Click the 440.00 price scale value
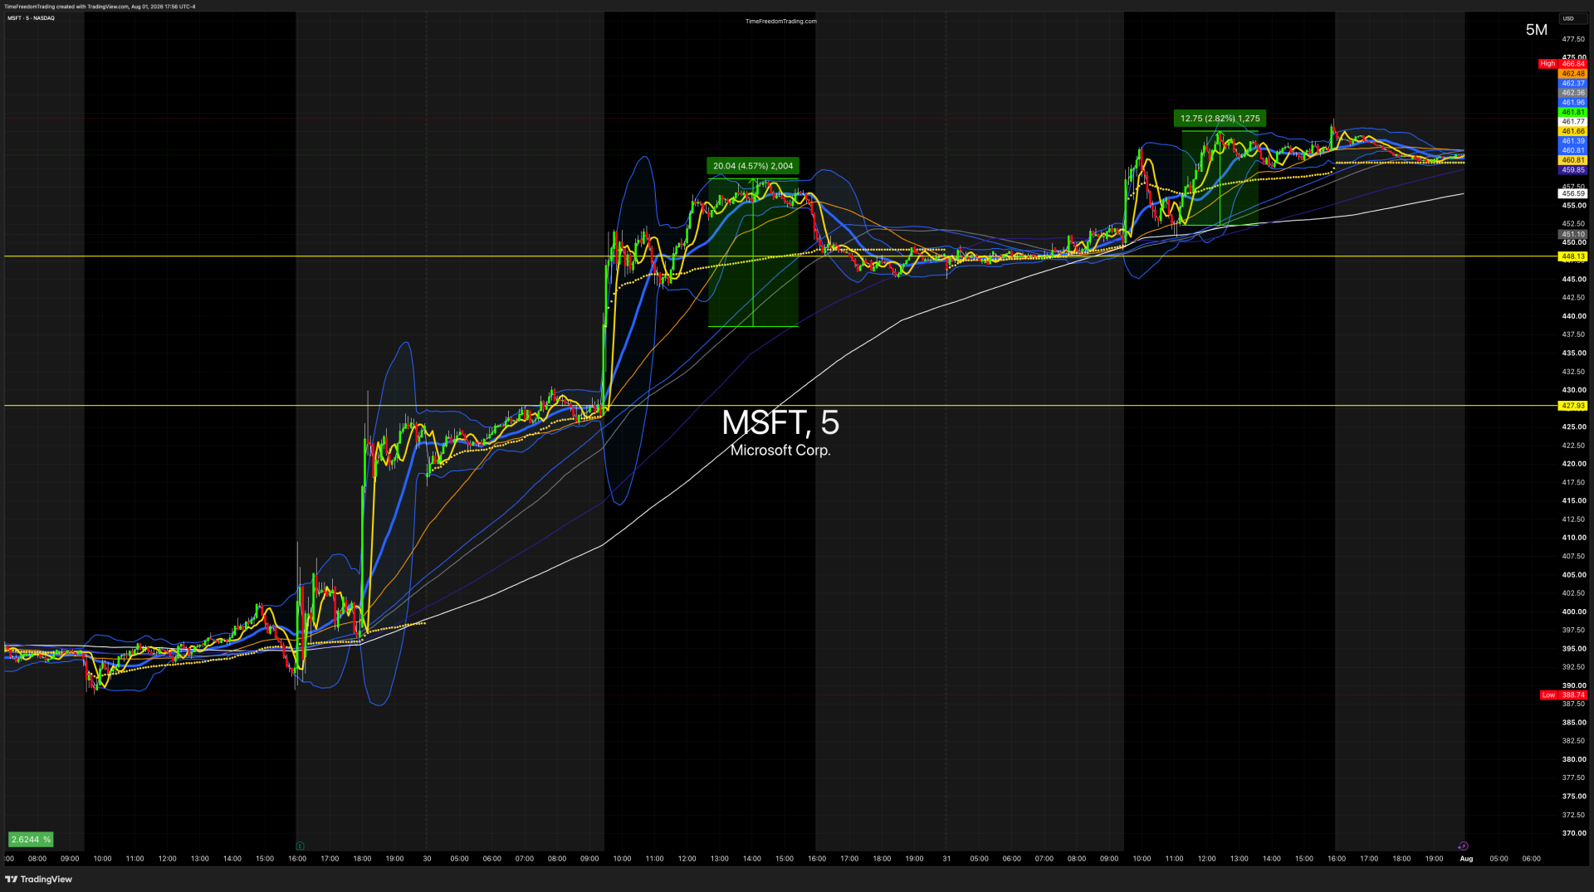1594x892 pixels. [1573, 316]
